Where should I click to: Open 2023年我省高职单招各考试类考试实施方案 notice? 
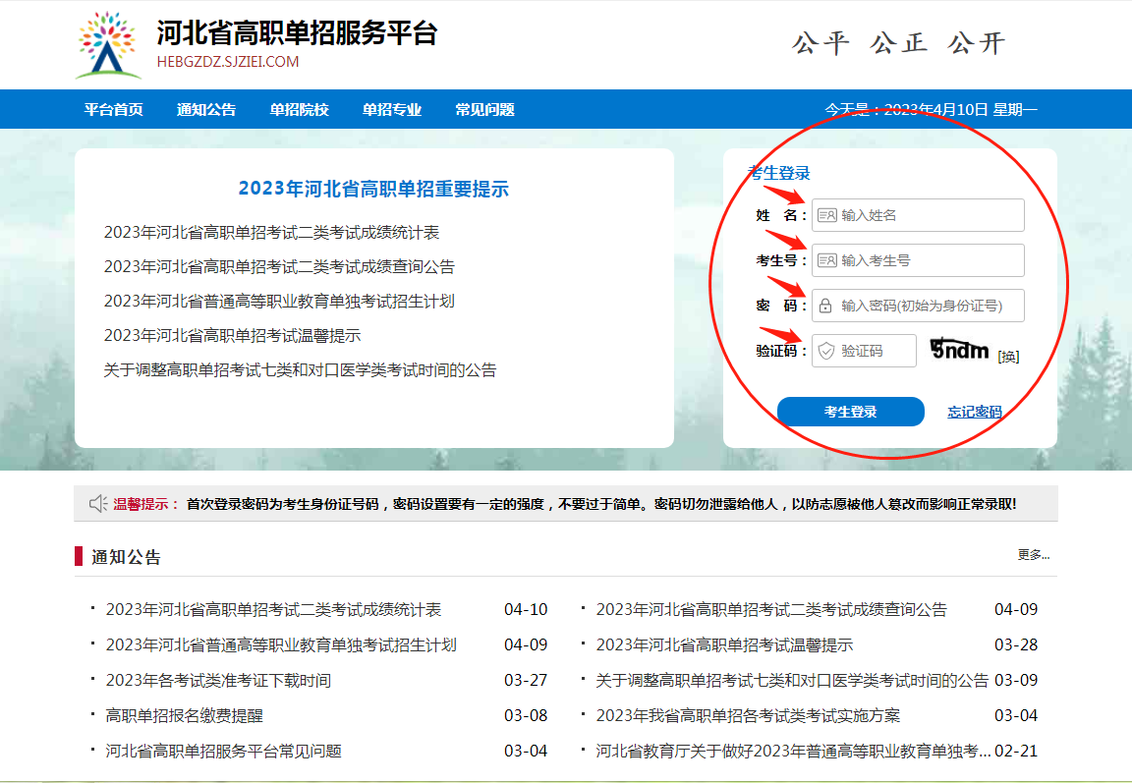click(x=748, y=716)
